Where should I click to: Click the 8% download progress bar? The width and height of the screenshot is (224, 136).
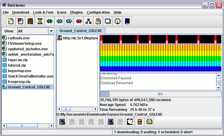161,94
